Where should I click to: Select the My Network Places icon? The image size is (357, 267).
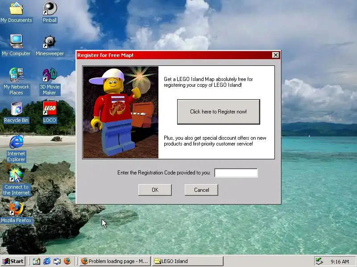(16, 81)
